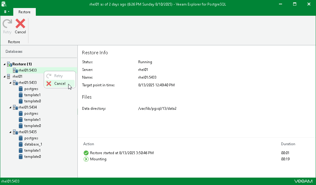Click the database icon beside database_1

point(21,144)
